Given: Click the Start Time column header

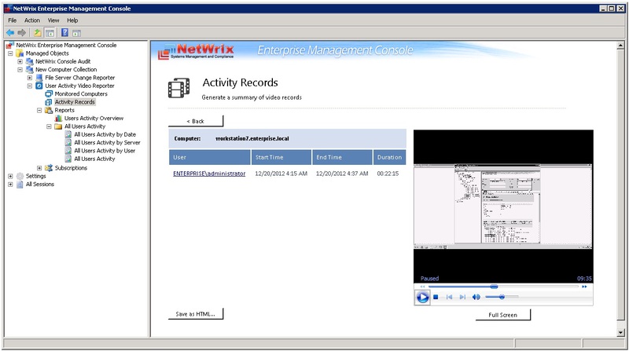Looking at the screenshot, I should pyautogui.click(x=281, y=157).
